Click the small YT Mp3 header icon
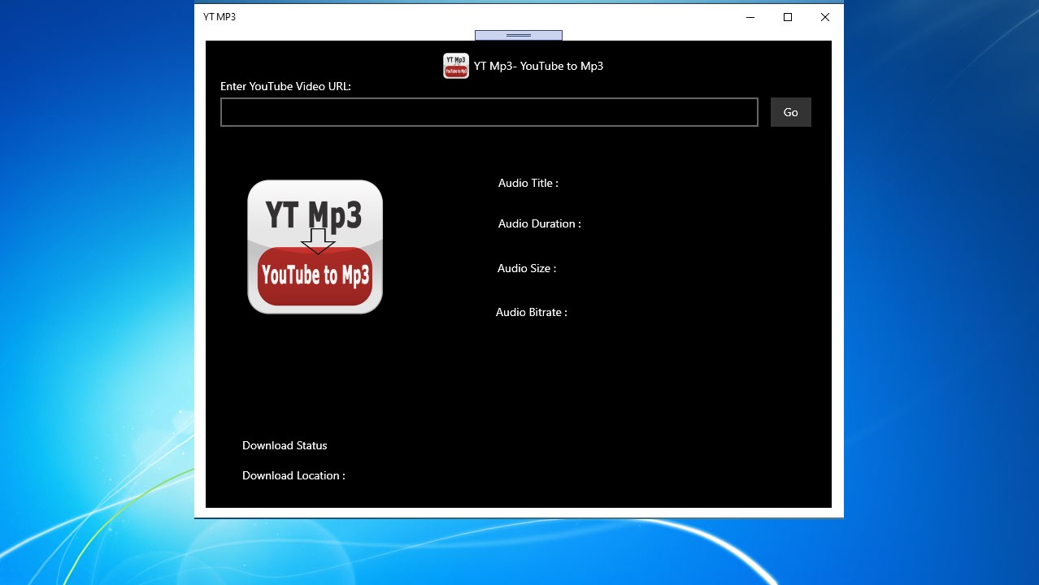 (455, 66)
